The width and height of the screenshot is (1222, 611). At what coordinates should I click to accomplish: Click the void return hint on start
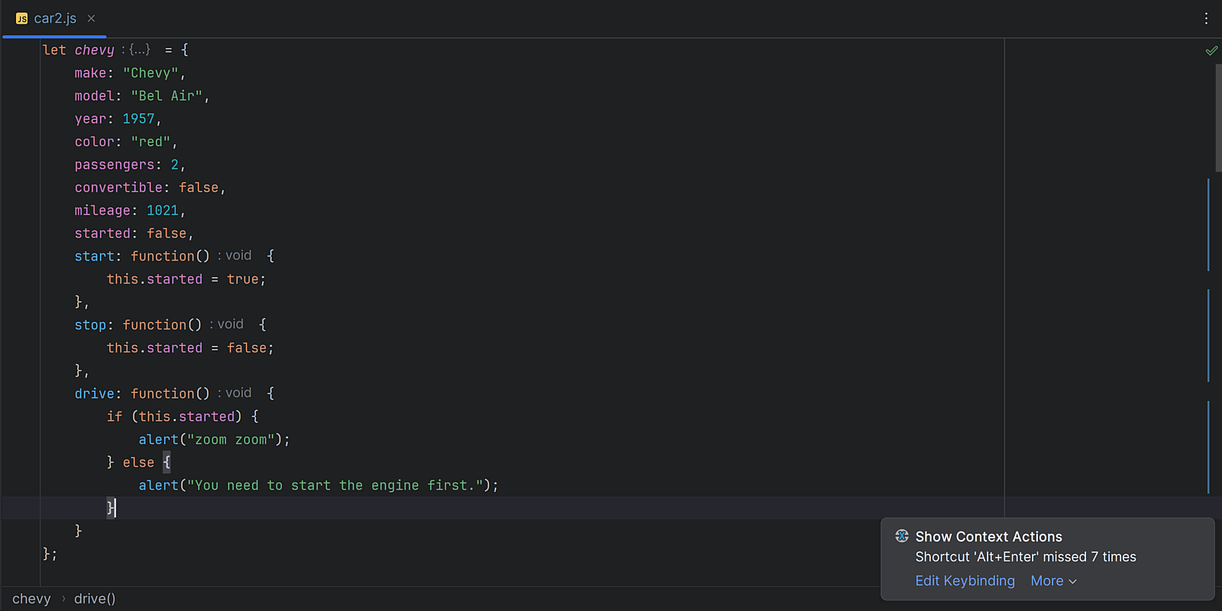(238, 255)
